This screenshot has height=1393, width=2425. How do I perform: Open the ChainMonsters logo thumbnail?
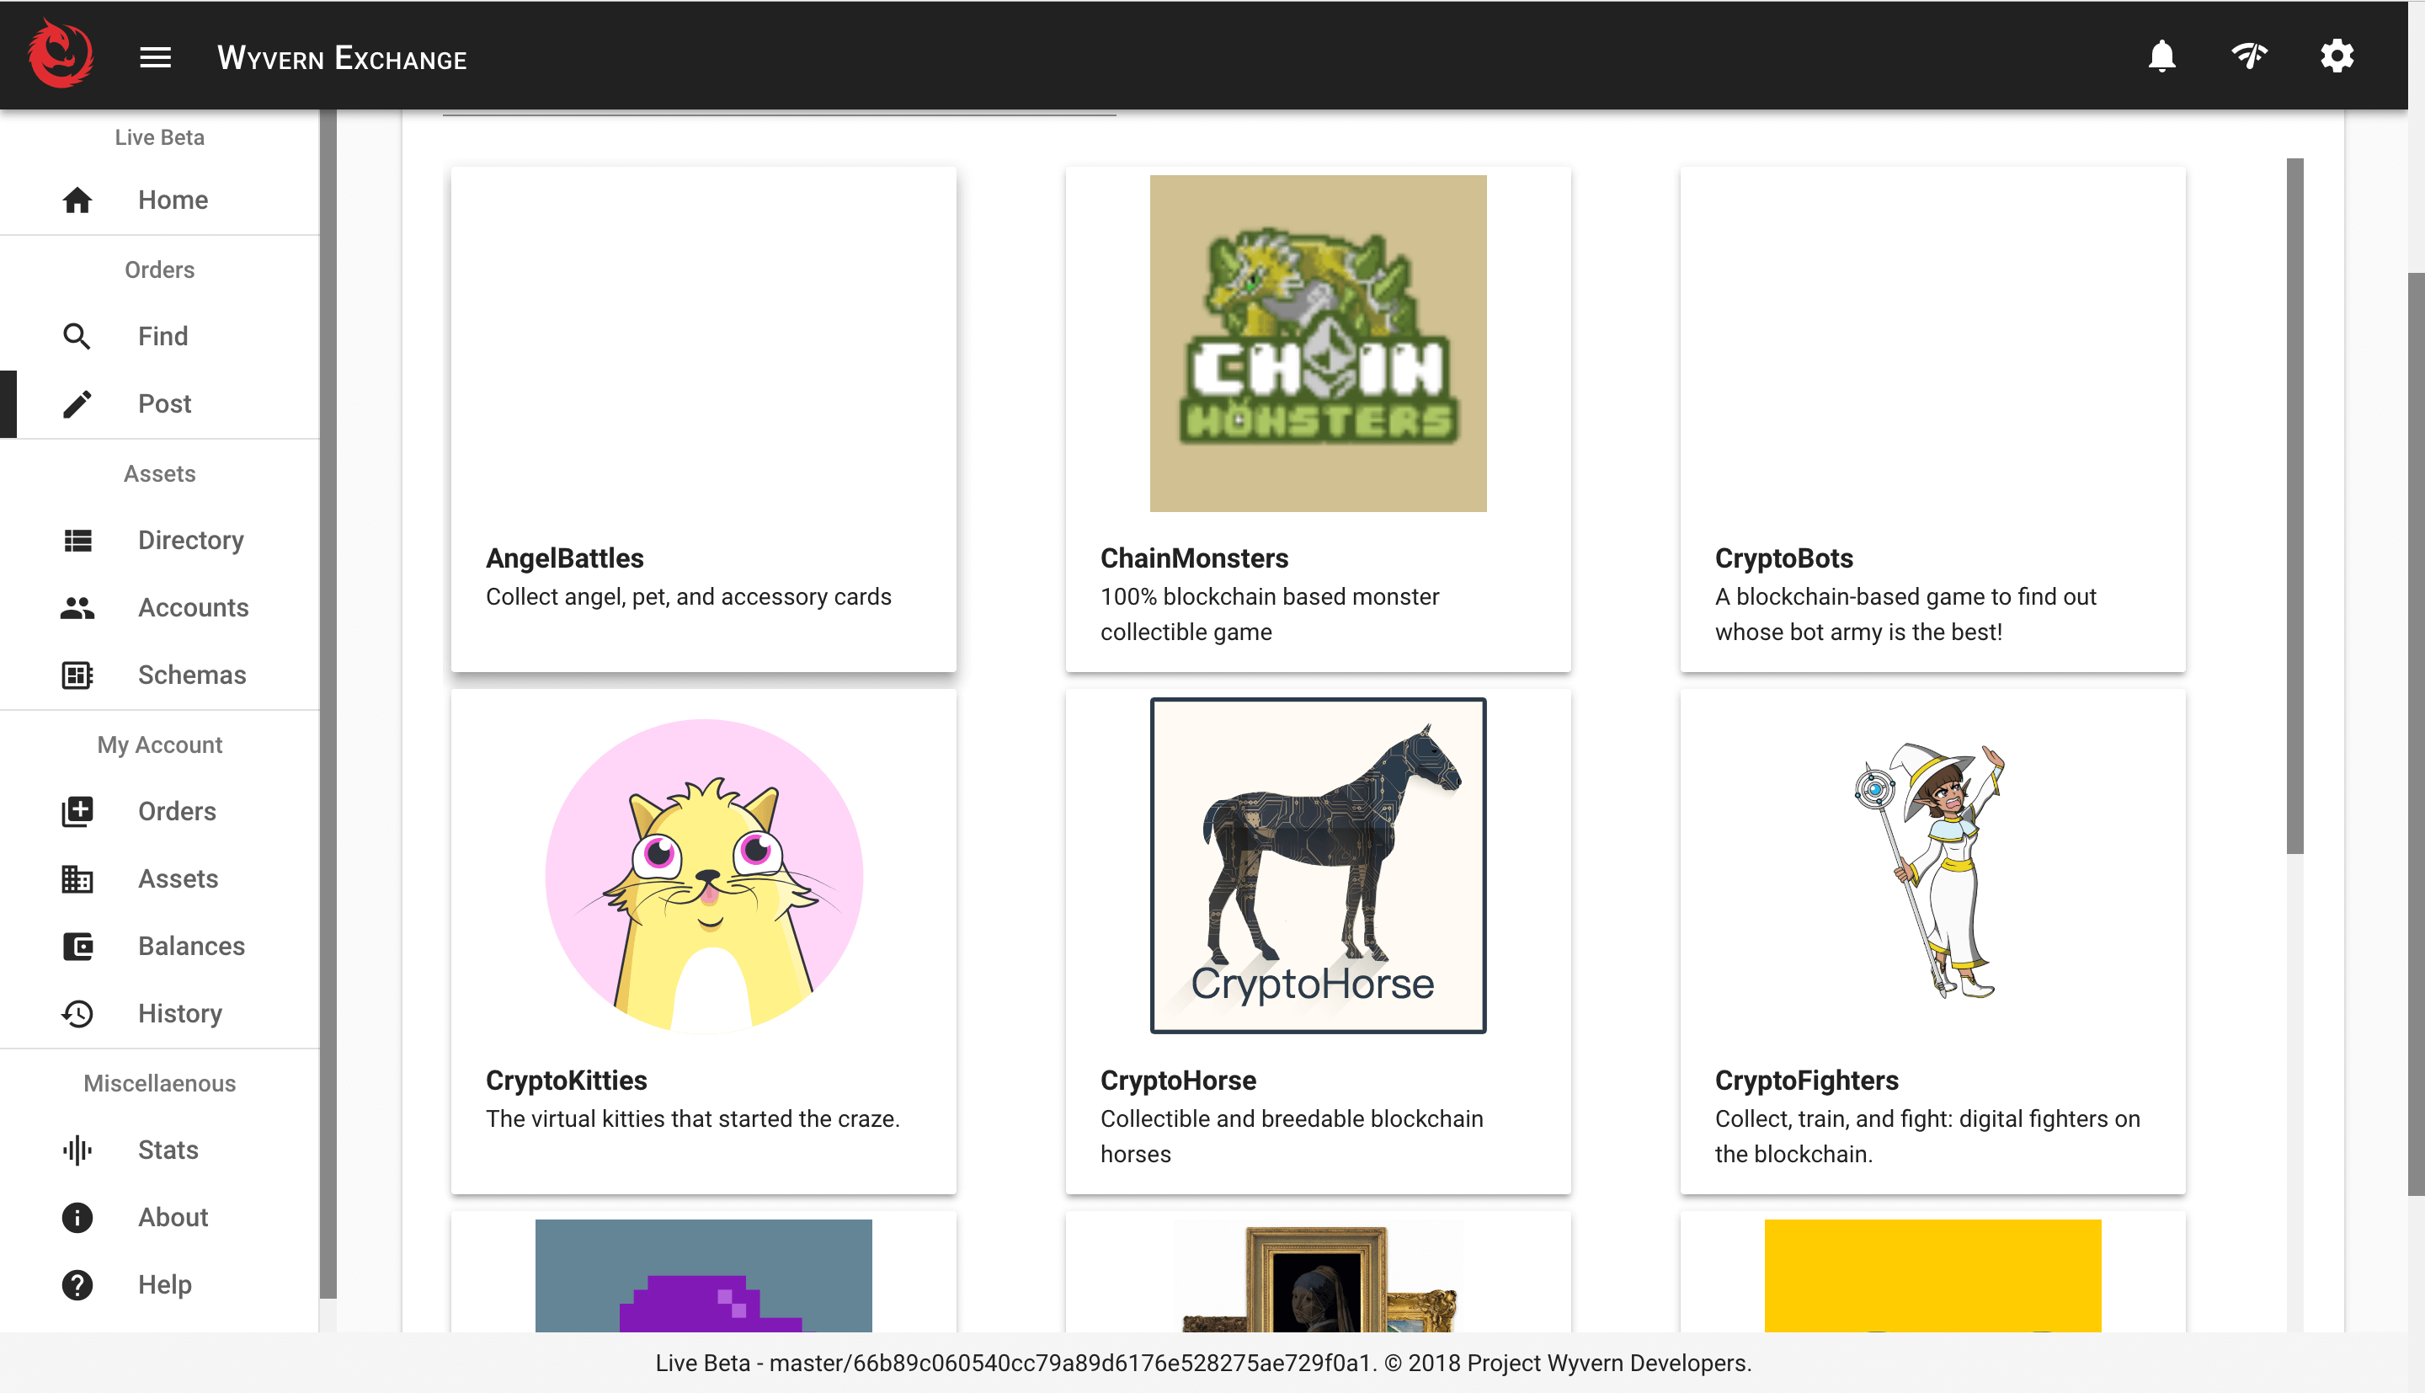(x=1318, y=344)
